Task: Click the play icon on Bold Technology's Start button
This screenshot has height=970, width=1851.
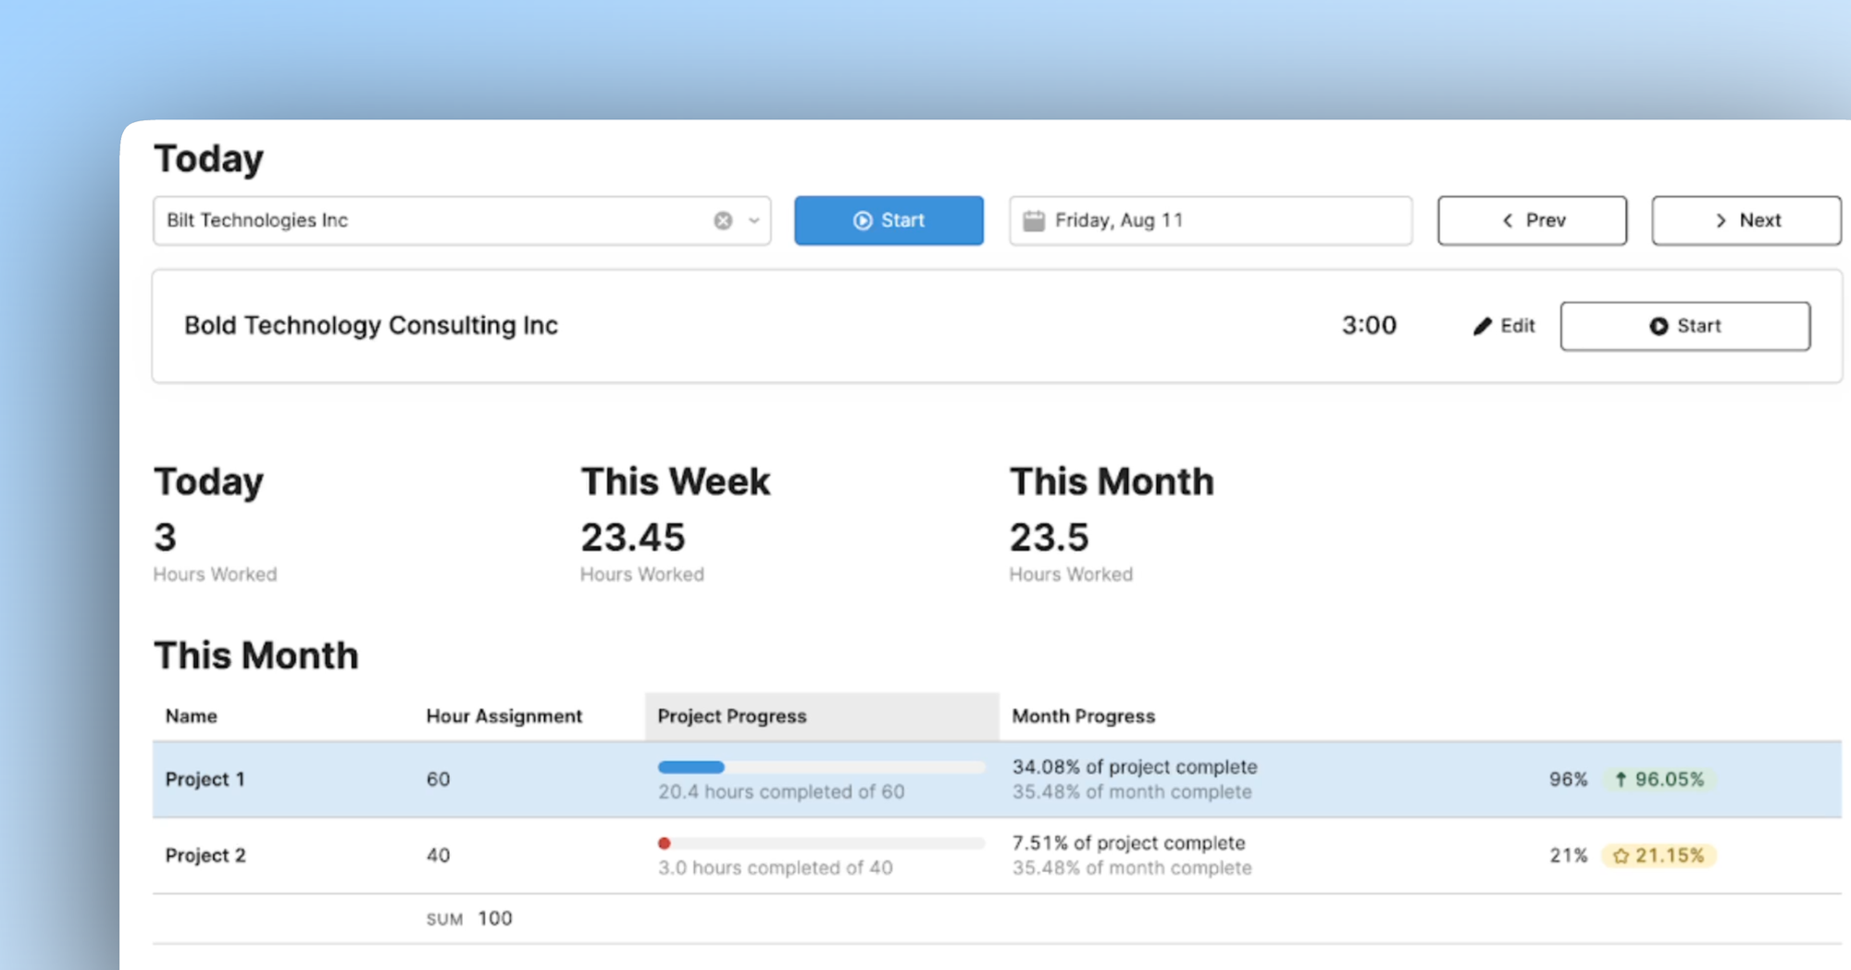Action: click(x=1659, y=326)
